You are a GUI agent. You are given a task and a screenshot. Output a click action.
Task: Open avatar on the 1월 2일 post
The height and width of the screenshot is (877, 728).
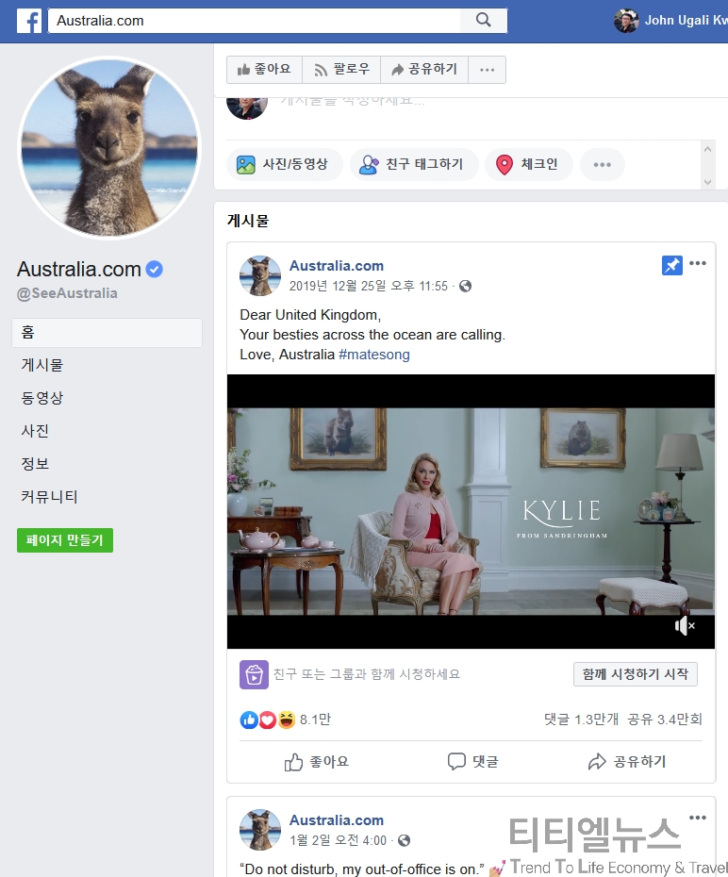click(260, 830)
